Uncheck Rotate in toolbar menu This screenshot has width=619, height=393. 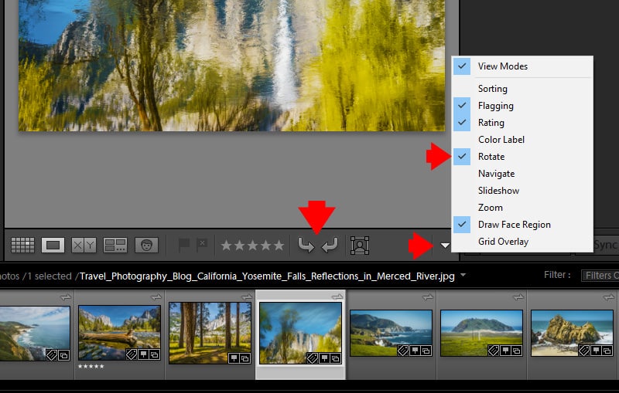(522, 156)
